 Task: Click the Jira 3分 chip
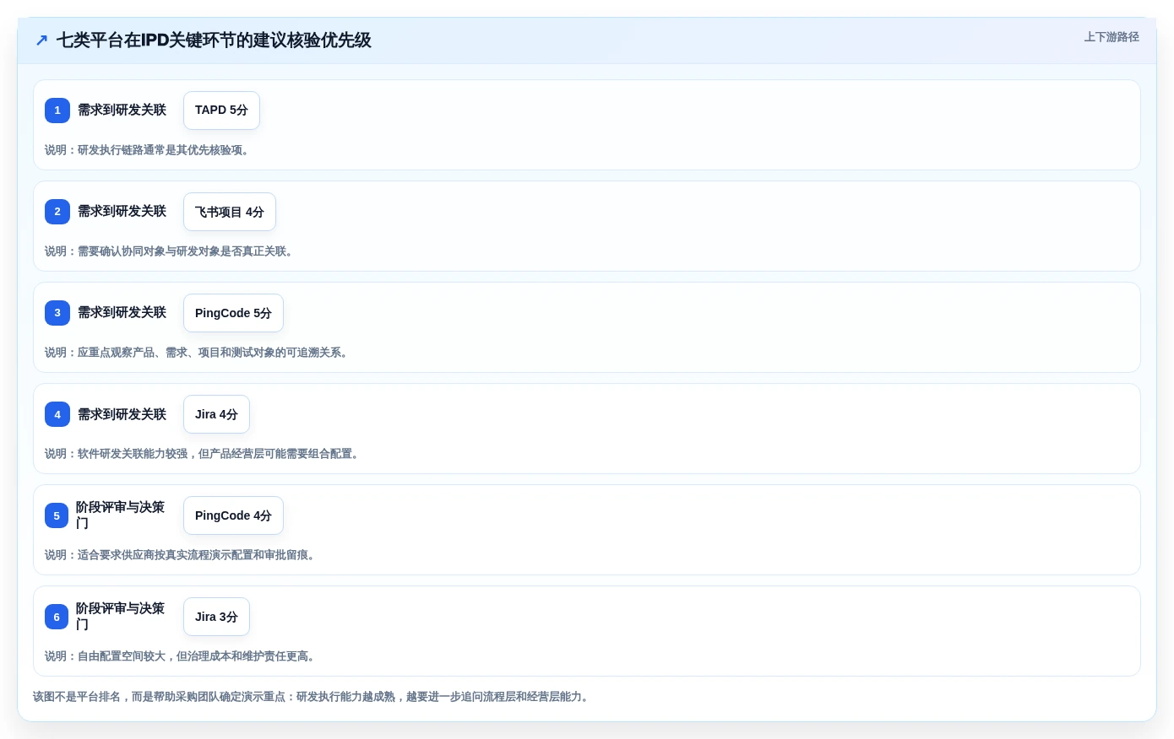tap(216, 617)
